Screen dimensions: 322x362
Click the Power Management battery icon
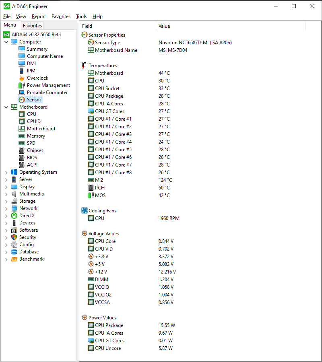click(x=22, y=85)
